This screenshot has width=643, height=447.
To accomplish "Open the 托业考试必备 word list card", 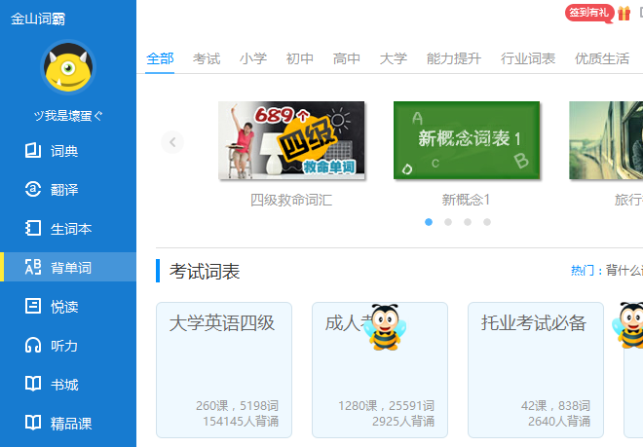I will click(536, 370).
